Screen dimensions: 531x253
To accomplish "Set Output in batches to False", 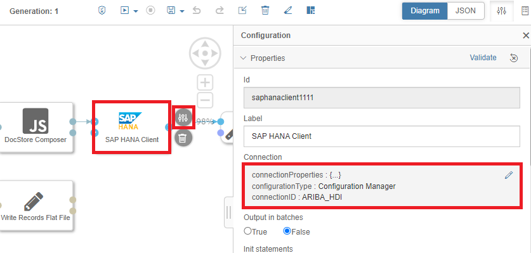I will [x=287, y=231].
